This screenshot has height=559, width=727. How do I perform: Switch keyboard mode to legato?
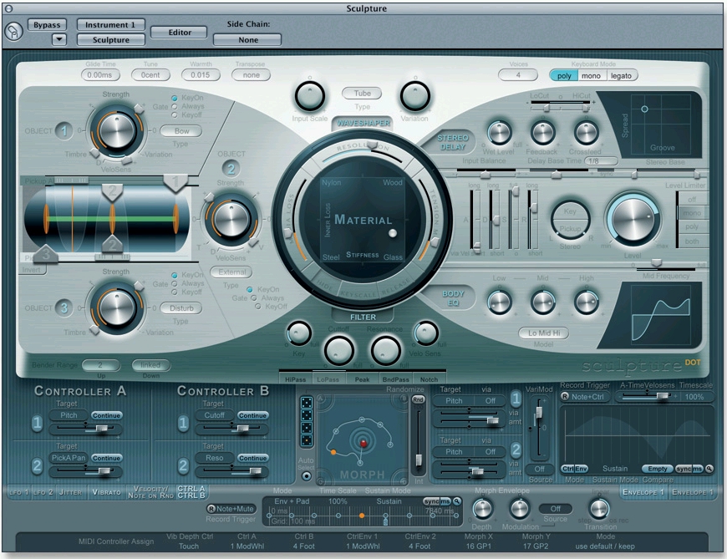pos(621,75)
